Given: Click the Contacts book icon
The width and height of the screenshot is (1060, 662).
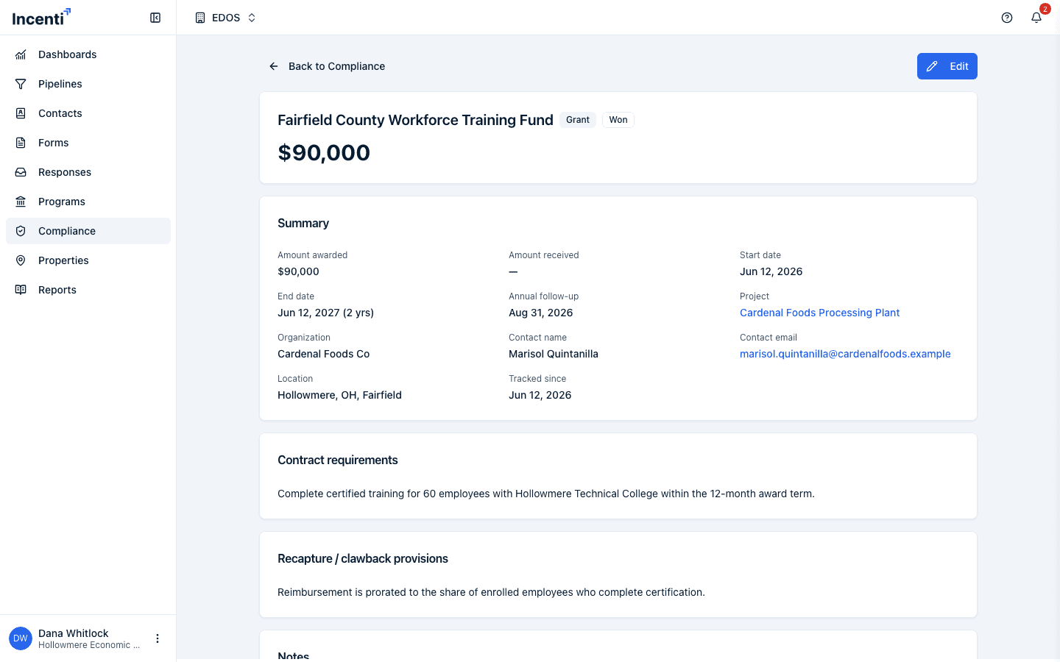Looking at the screenshot, I should click(21, 113).
